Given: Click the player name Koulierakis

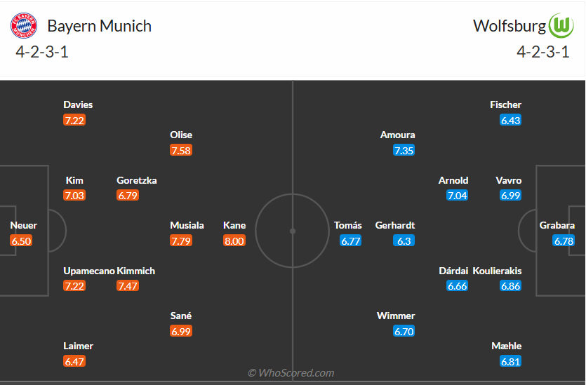Looking at the screenshot, I should 498,271.
